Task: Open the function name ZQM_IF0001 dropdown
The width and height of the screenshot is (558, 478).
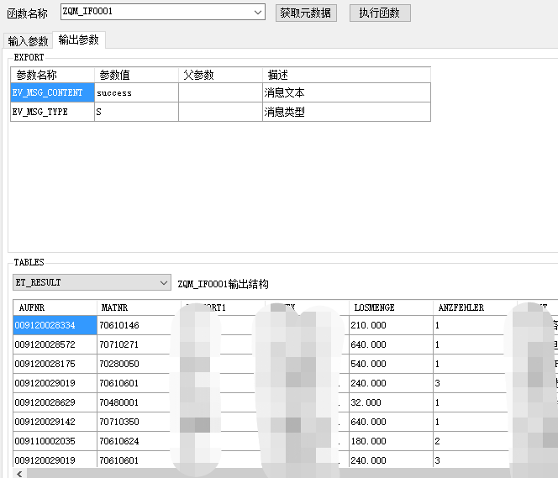Action: [x=258, y=12]
